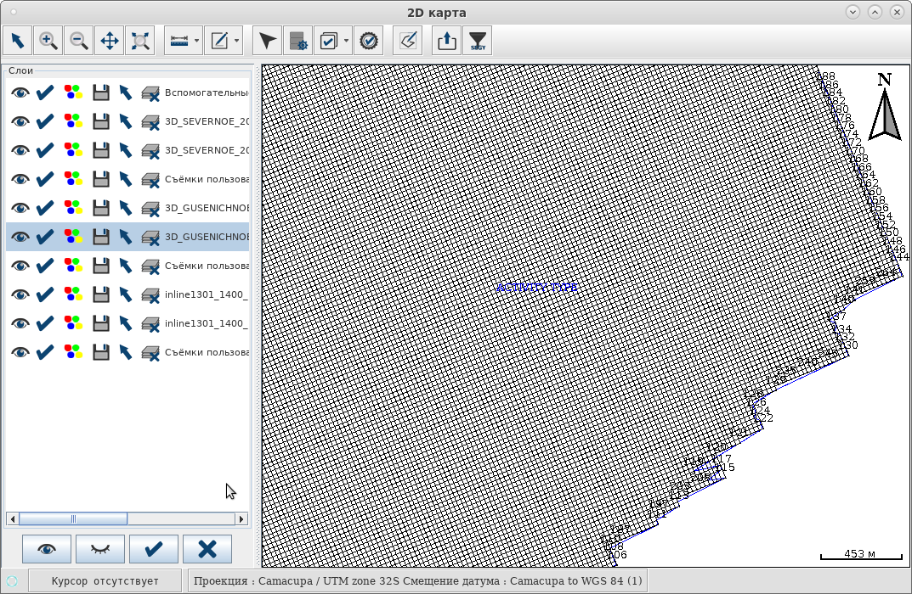
Task: Click the north arrow compass on map
Action: [885, 108]
